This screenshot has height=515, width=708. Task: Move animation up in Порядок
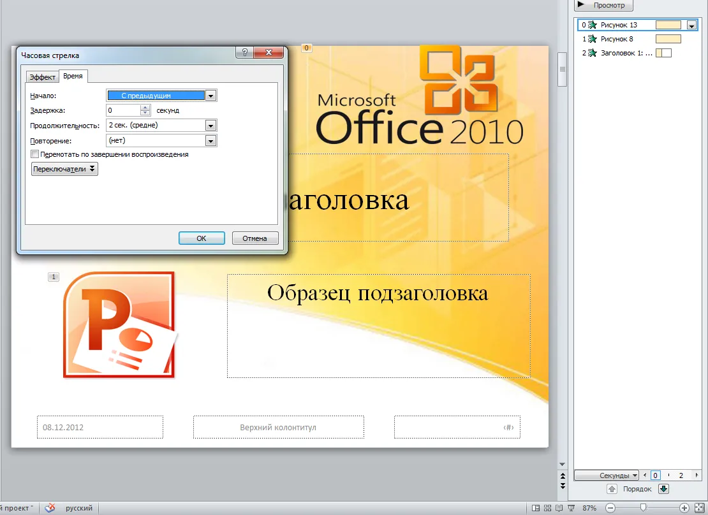tap(612, 489)
